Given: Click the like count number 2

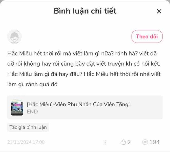Looking at the screenshot, I should (x=129, y=142).
